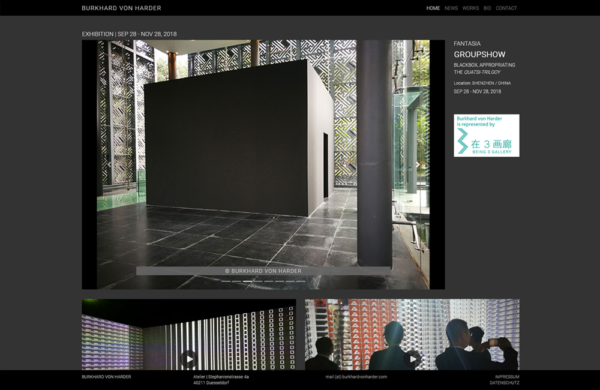The width and height of the screenshot is (600, 390).
Task: Open the IMPRESSUM footer link
Action: (x=507, y=377)
